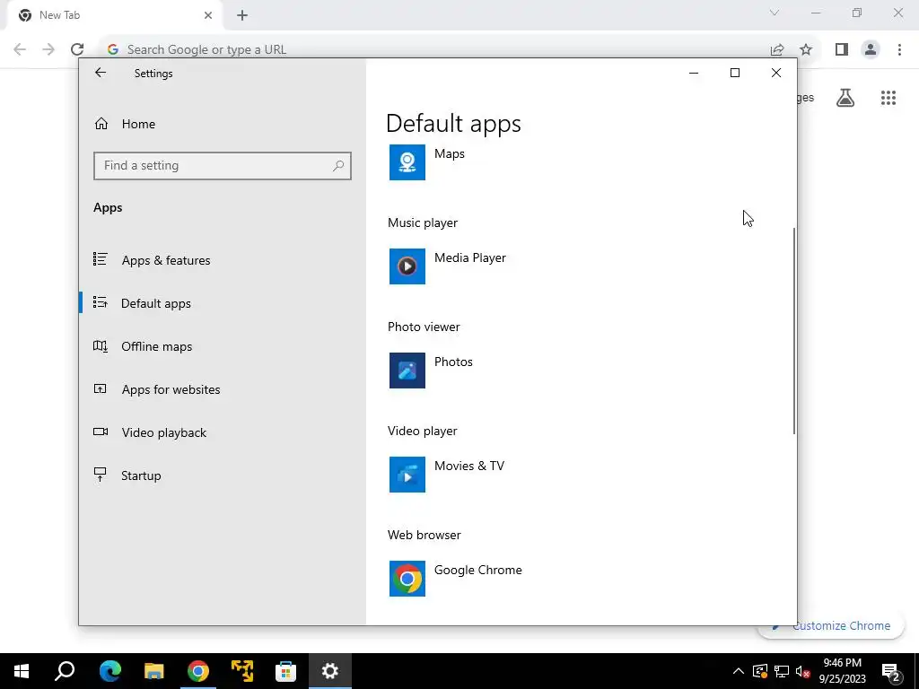Toggle Chrome side panel
919x689 pixels.
point(842,49)
